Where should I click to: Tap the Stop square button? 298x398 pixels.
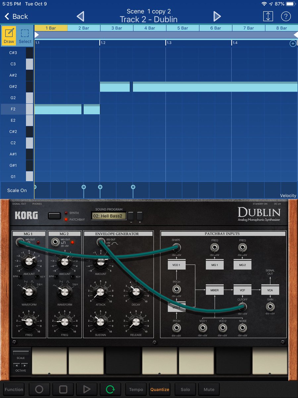pos(63,389)
